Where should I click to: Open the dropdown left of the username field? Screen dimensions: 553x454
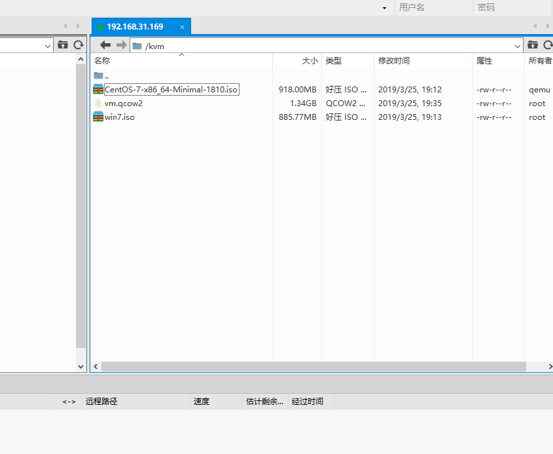pos(384,8)
